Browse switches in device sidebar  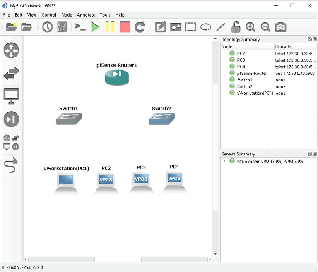11,73
